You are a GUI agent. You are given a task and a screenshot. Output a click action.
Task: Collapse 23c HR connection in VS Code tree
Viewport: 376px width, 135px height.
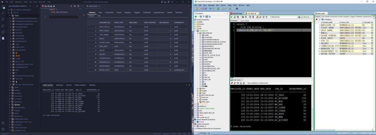pos(9,13)
